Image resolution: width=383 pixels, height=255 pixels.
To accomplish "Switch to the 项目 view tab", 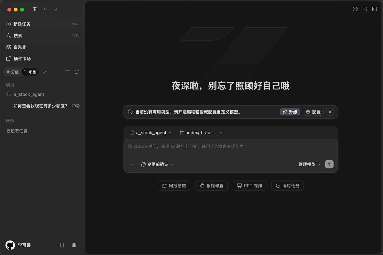I will tap(30, 72).
